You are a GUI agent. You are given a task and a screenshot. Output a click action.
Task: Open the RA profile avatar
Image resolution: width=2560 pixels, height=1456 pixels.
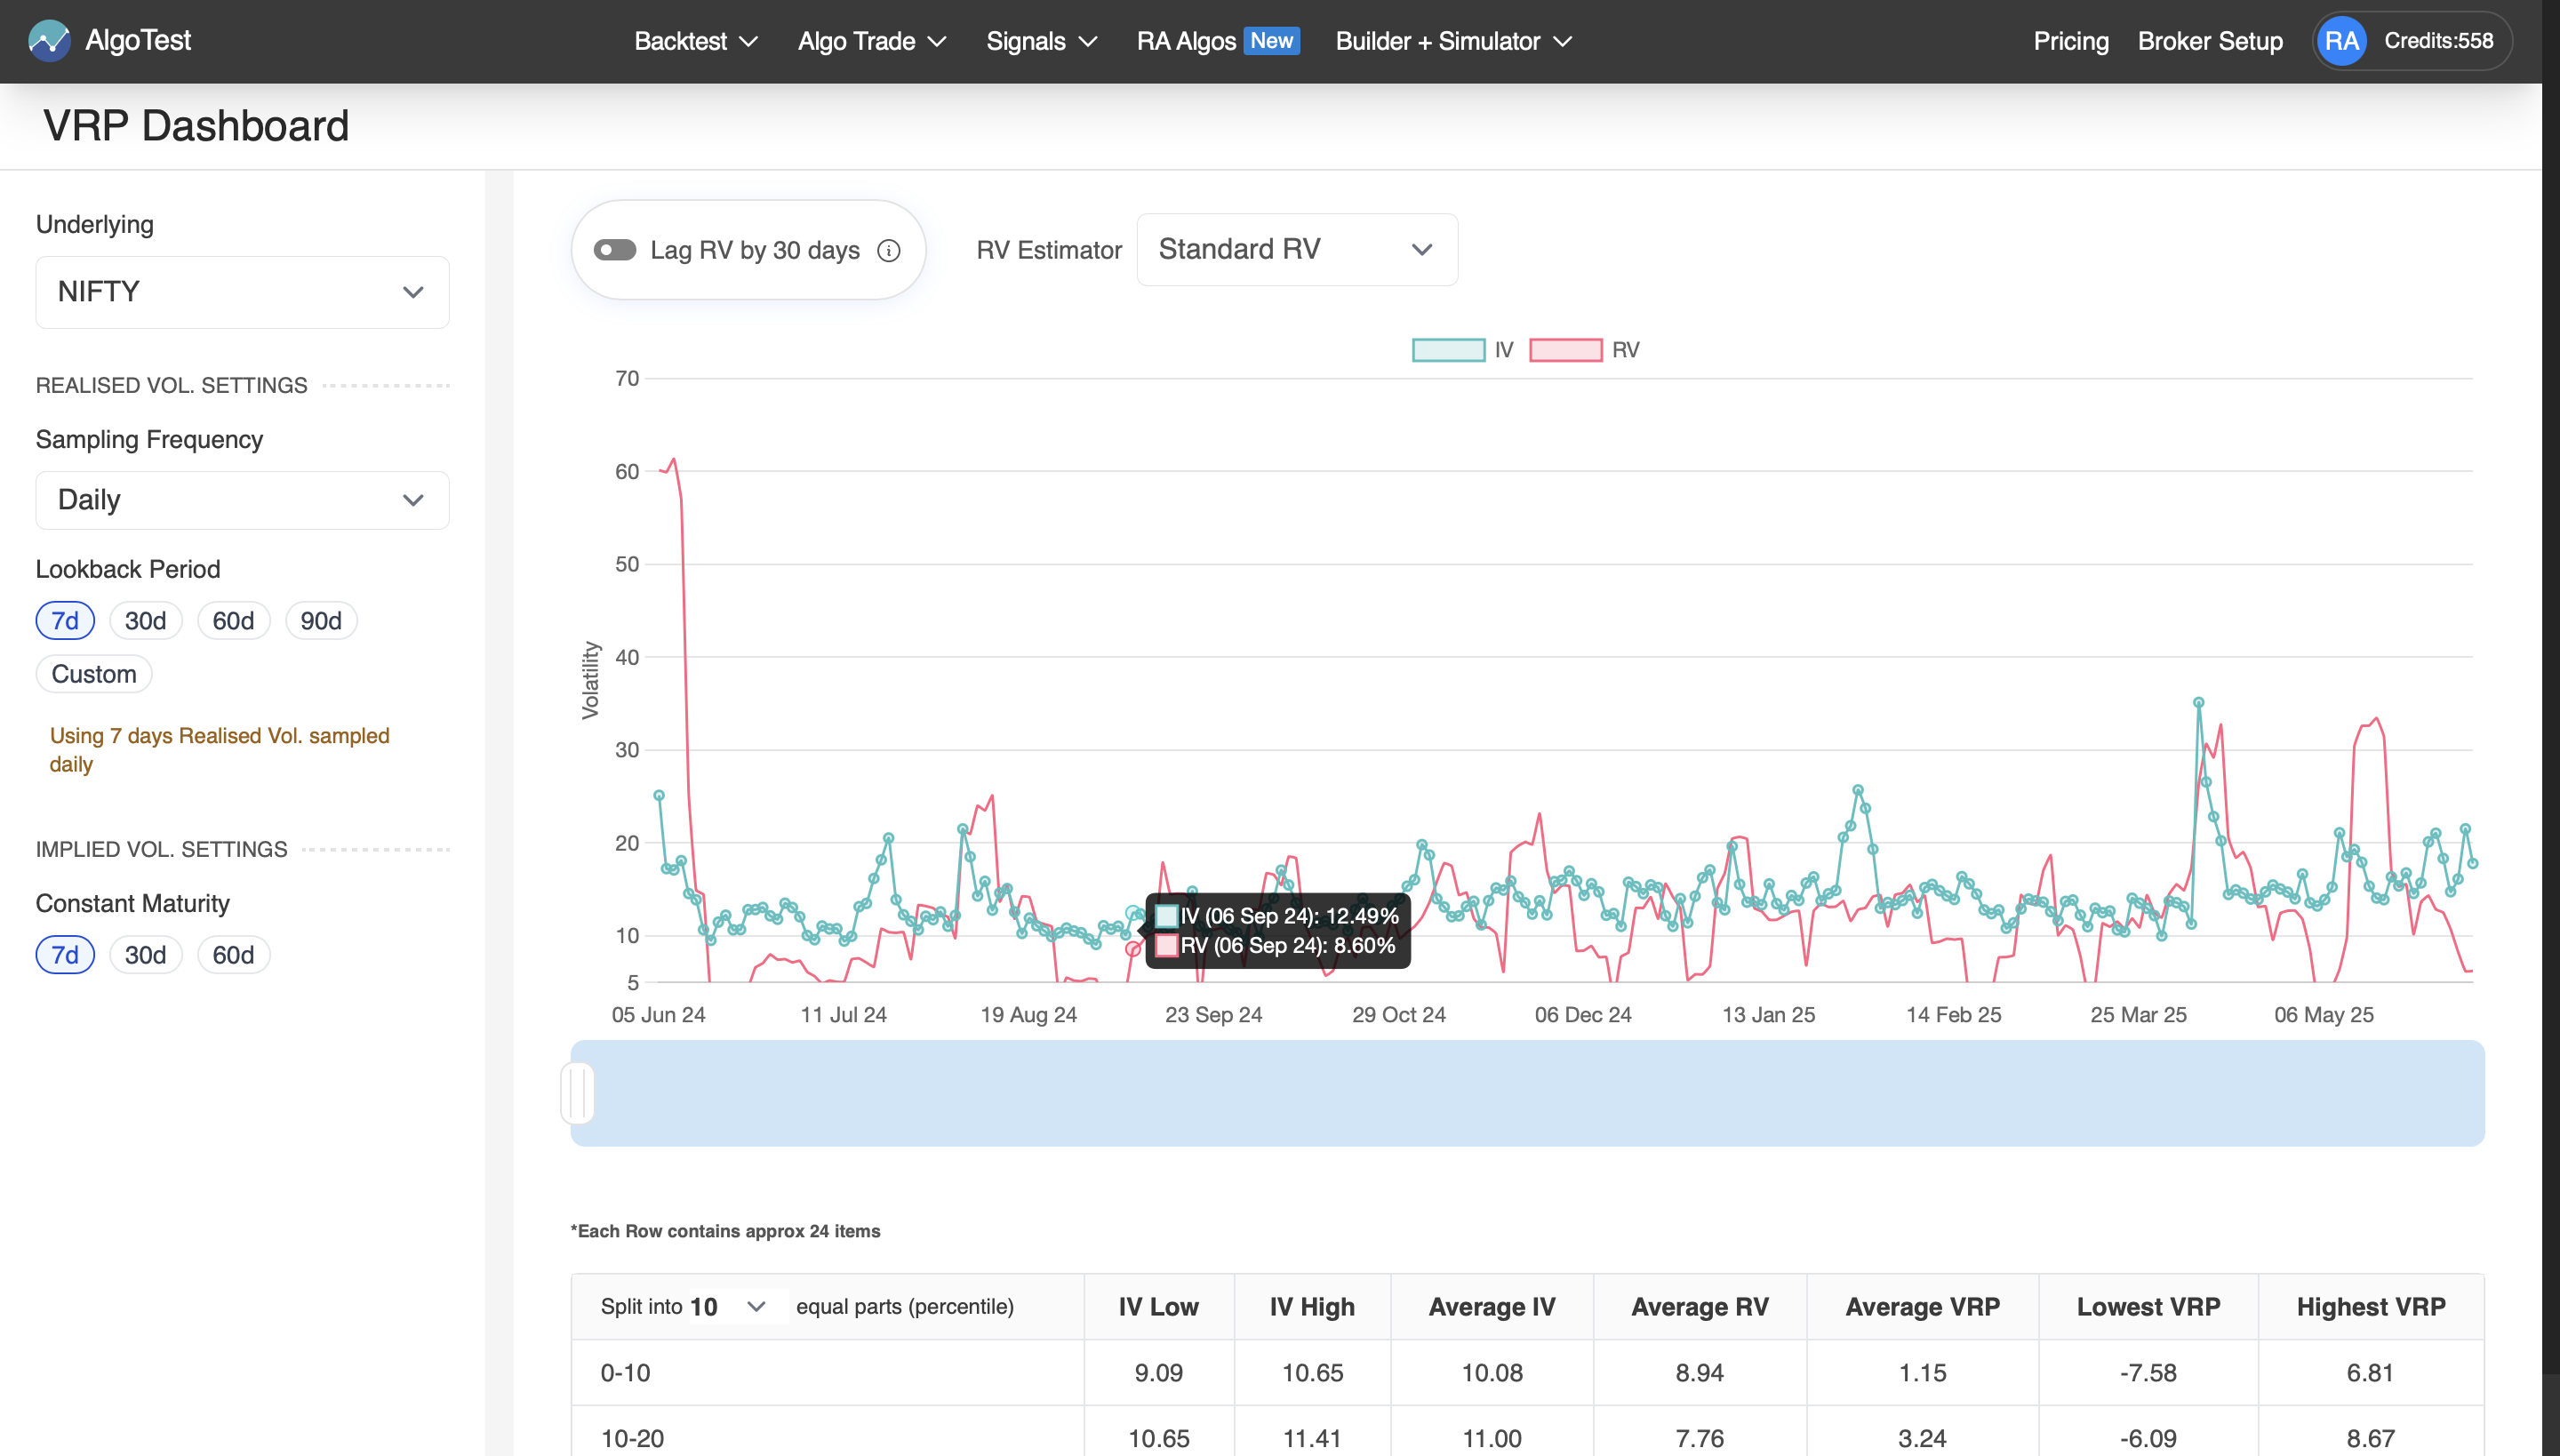2343,40
